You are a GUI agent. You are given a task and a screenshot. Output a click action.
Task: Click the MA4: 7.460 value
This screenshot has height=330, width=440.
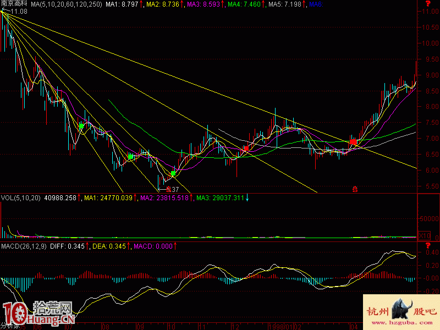point(244,4)
